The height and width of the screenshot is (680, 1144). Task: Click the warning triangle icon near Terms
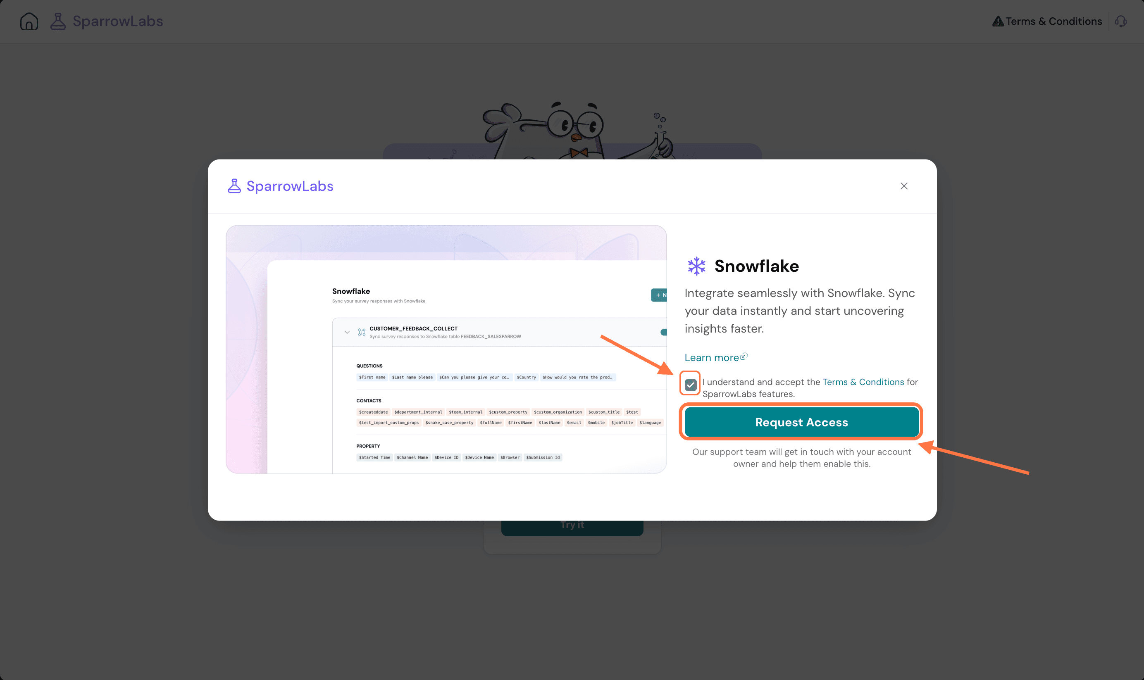coord(997,21)
